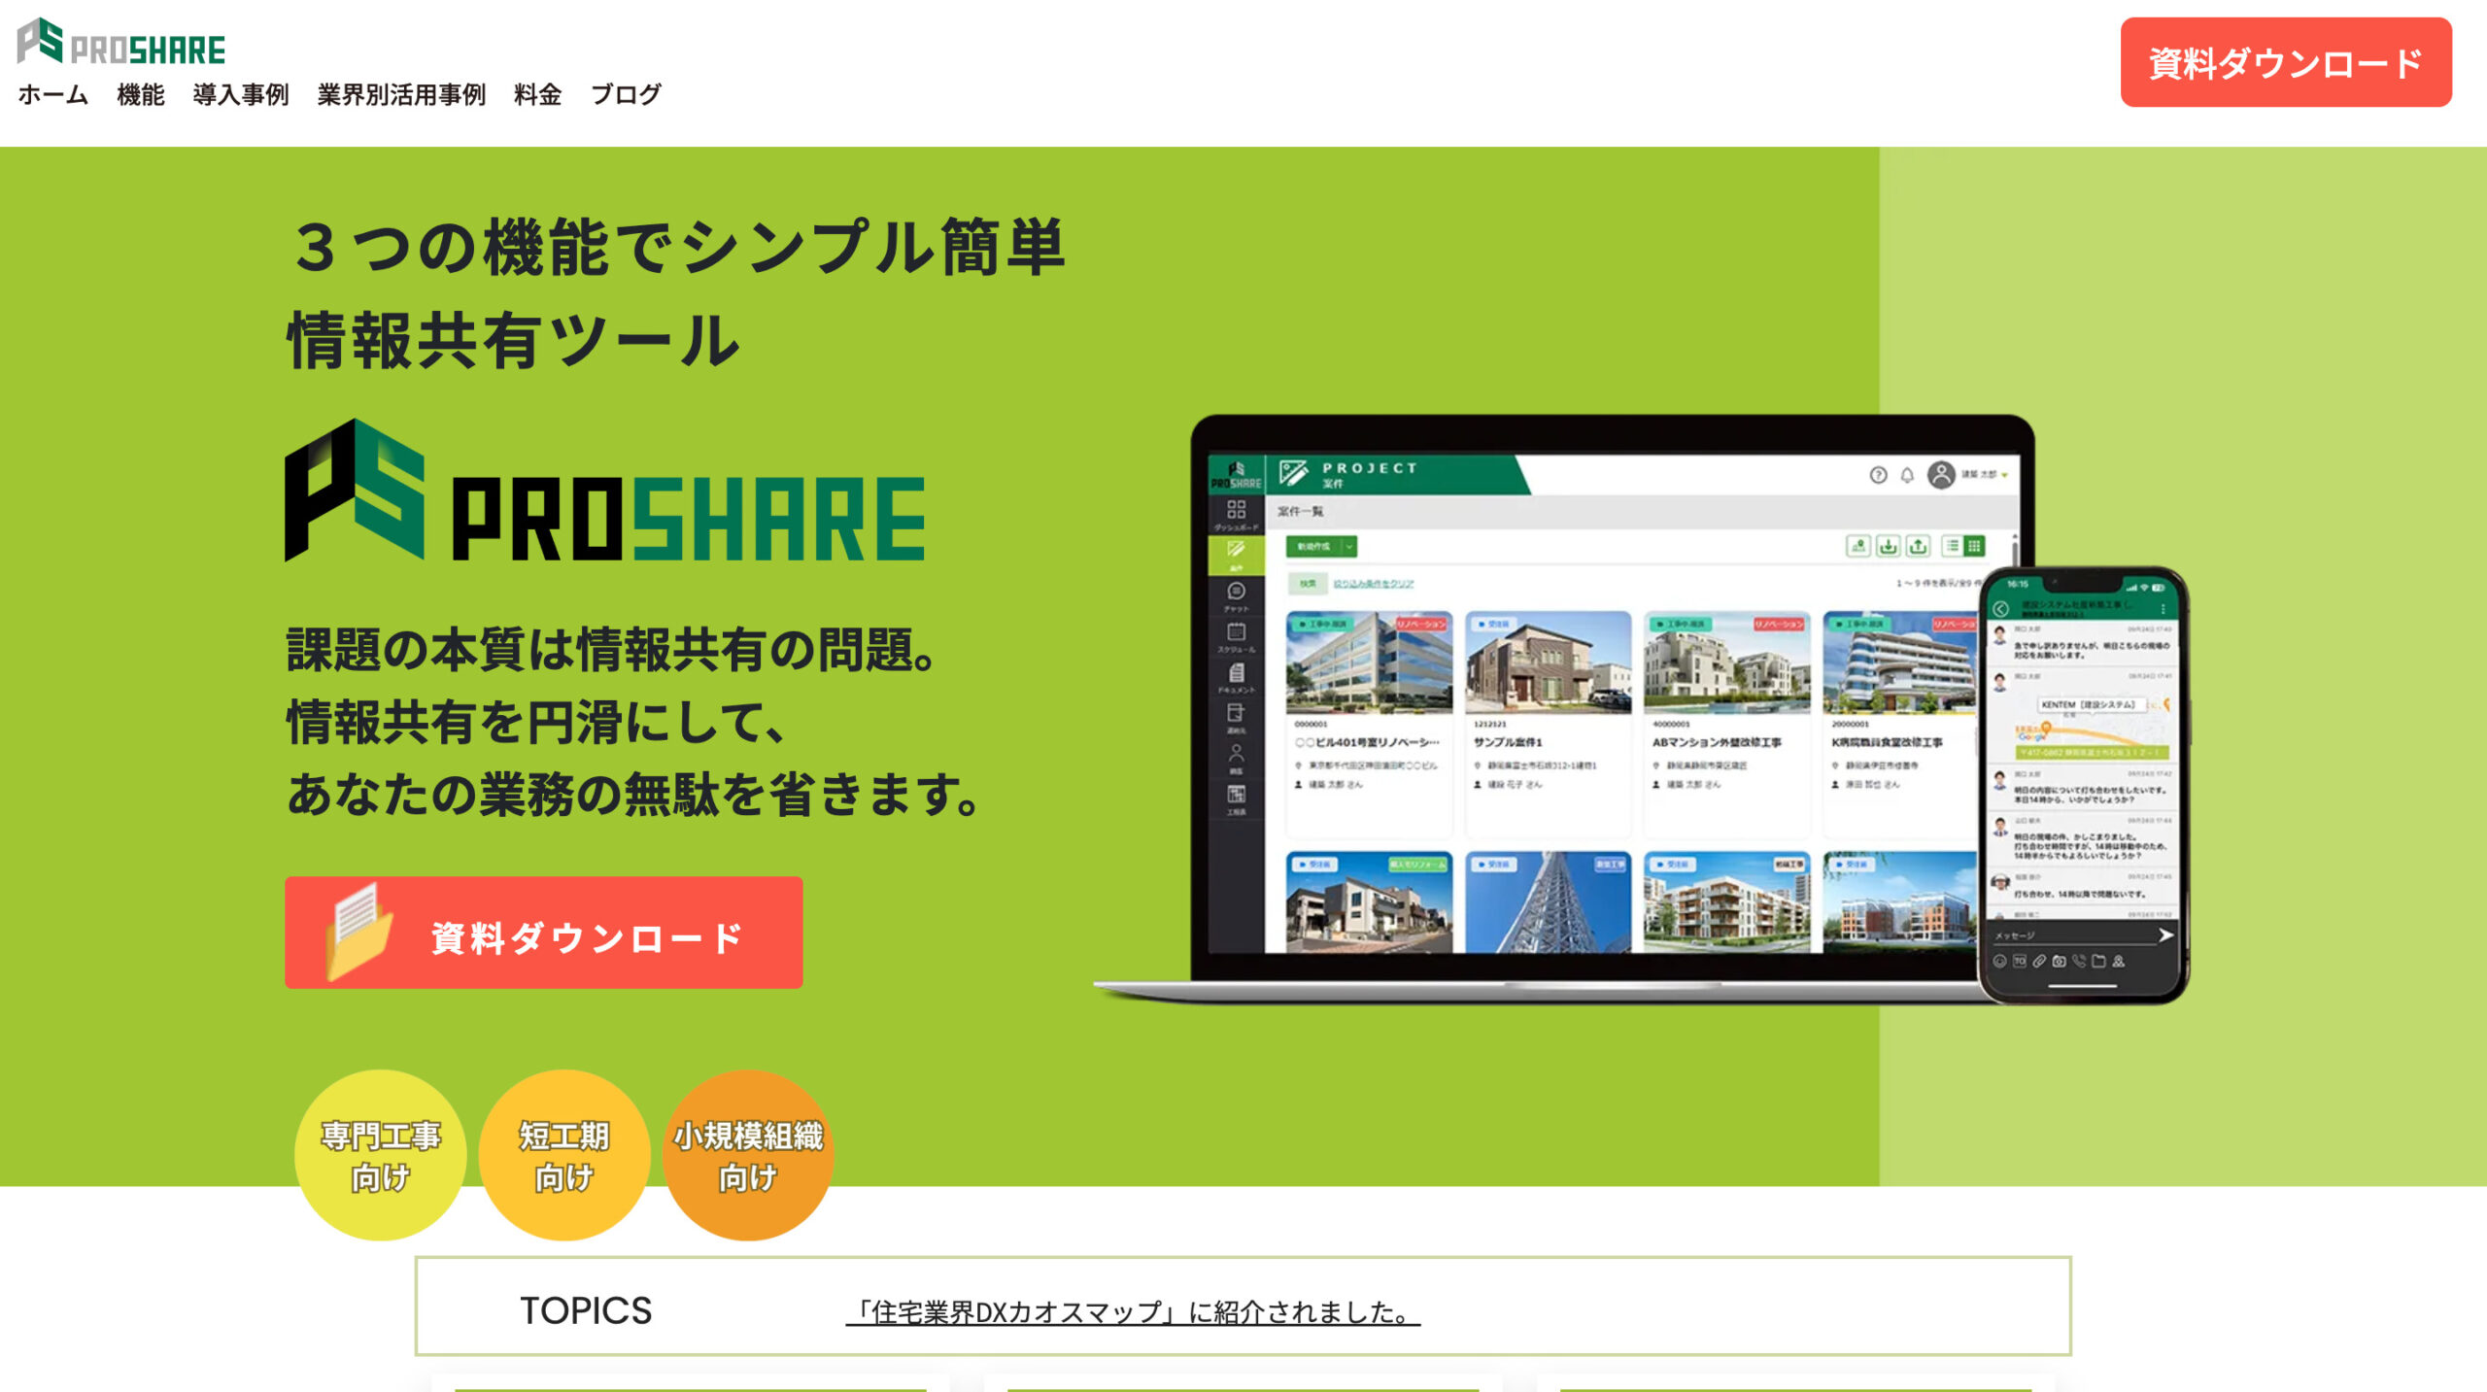2487x1392 pixels.
Task: Click the back arrow in the phone chat header
Action: [x=2000, y=609]
